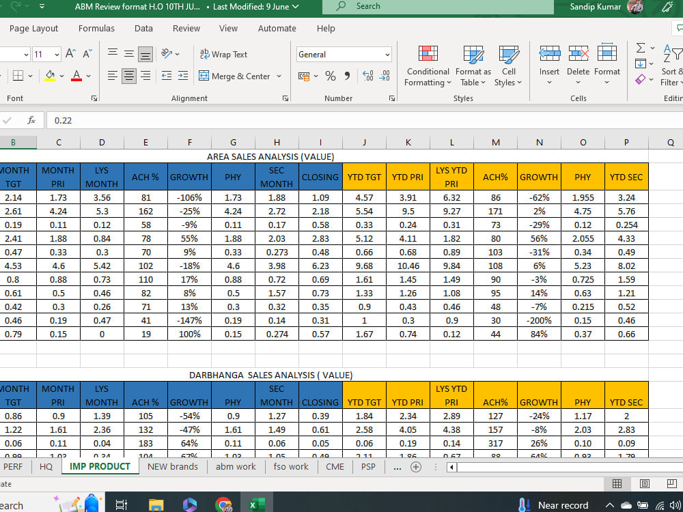Open font size dropdown showing 11
The height and width of the screenshot is (512, 683).
coord(57,55)
